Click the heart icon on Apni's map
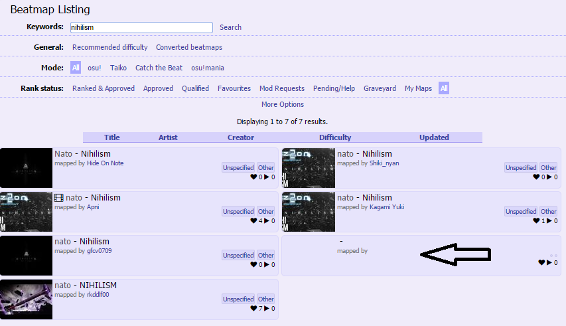This screenshot has width=566, height=326. (x=253, y=220)
